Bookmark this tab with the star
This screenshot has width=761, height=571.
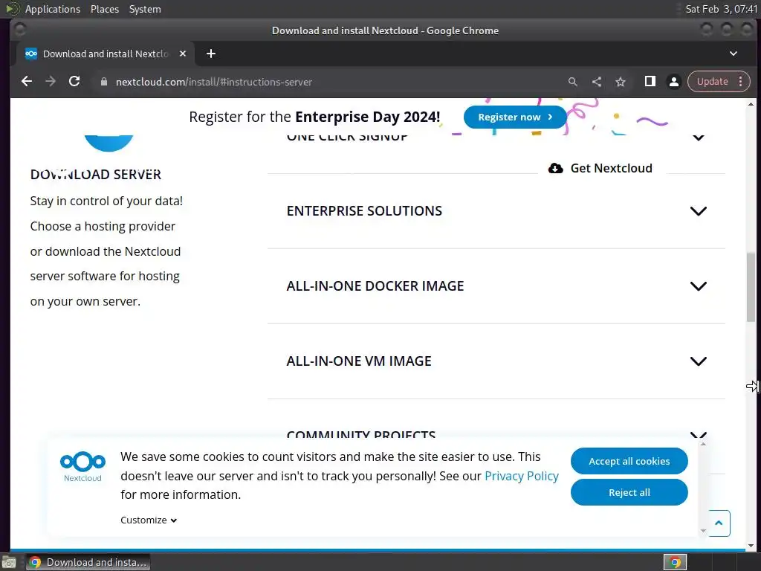(621, 82)
